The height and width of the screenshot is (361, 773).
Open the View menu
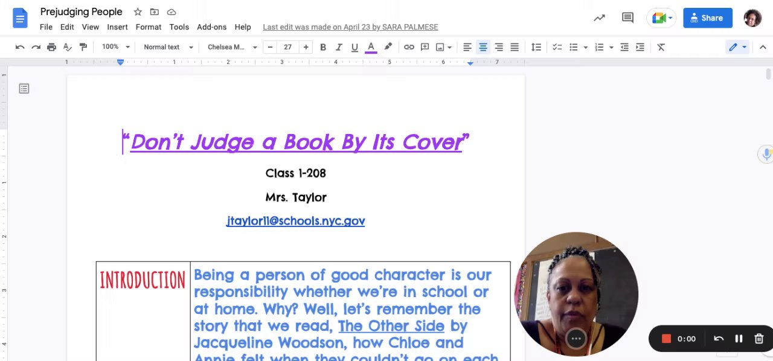click(91, 27)
